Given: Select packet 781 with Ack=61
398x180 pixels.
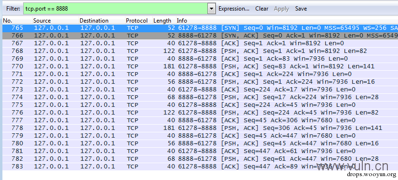Looking at the screenshot, I should coord(200,151).
